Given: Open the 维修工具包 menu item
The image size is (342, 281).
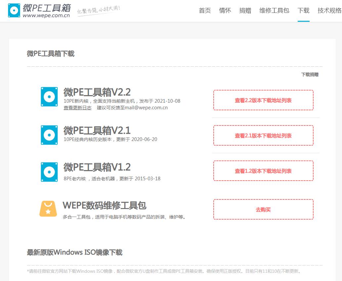Looking at the screenshot, I should (x=274, y=10).
